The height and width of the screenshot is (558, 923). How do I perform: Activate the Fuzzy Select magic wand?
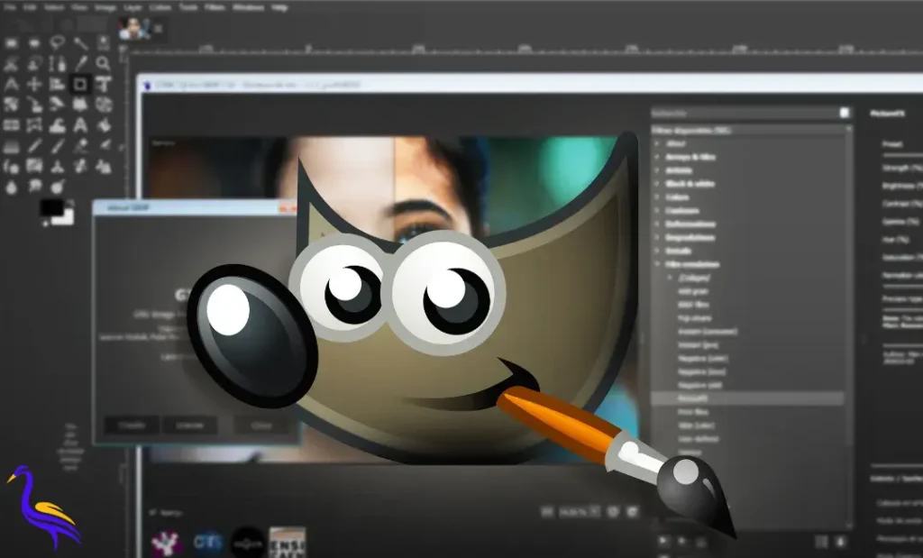(81, 42)
